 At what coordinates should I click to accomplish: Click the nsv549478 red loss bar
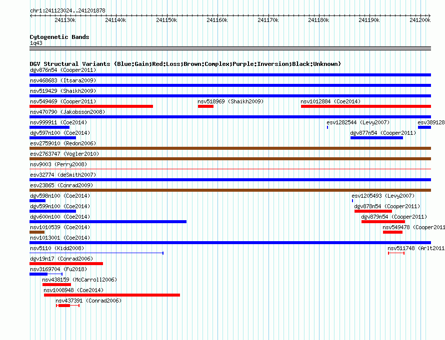tap(393, 232)
